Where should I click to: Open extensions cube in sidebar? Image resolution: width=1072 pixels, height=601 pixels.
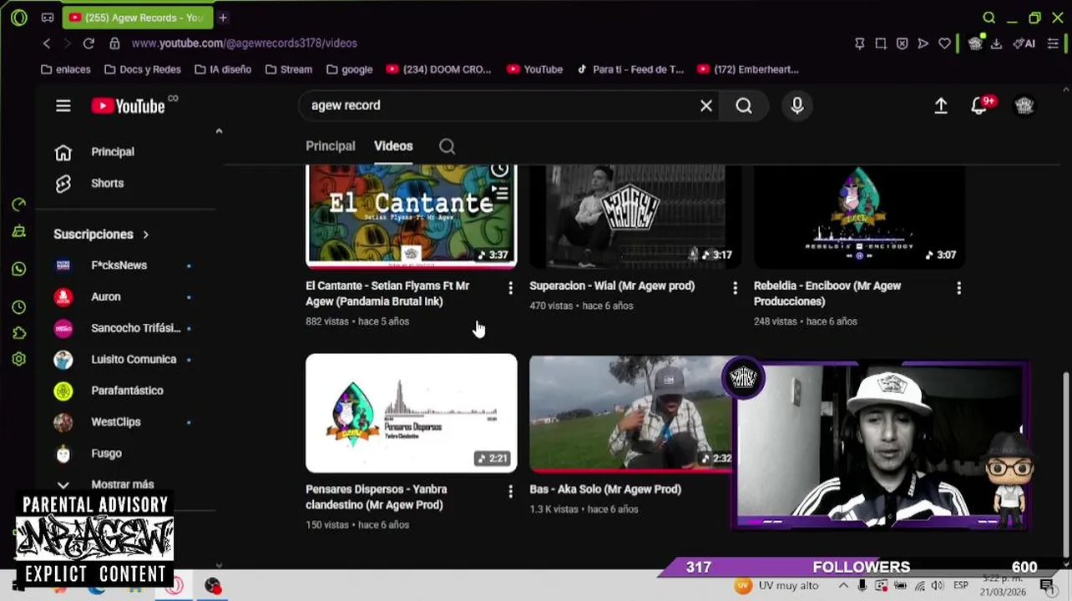18,333
